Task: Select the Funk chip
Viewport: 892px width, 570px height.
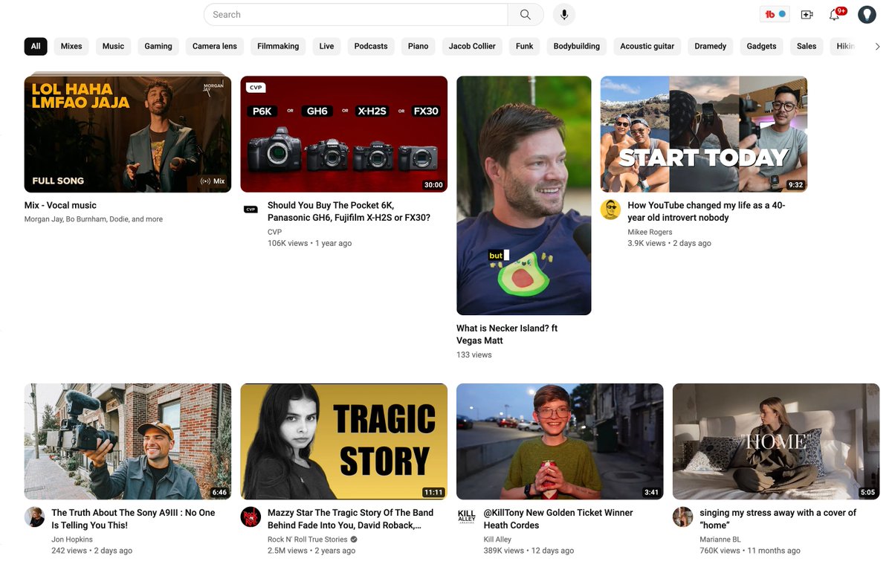Action: (x=525, y=46)
